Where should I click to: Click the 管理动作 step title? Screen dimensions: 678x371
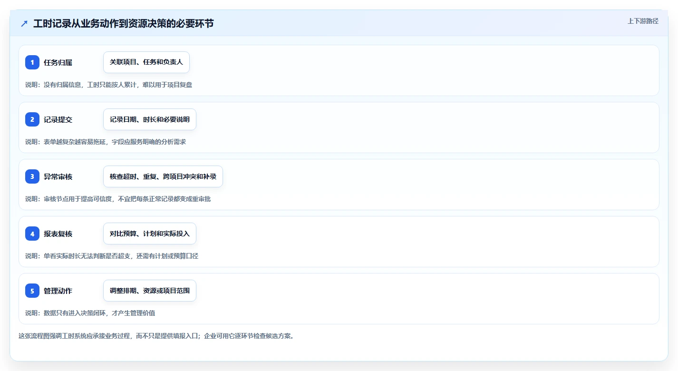tap(58, 291)
